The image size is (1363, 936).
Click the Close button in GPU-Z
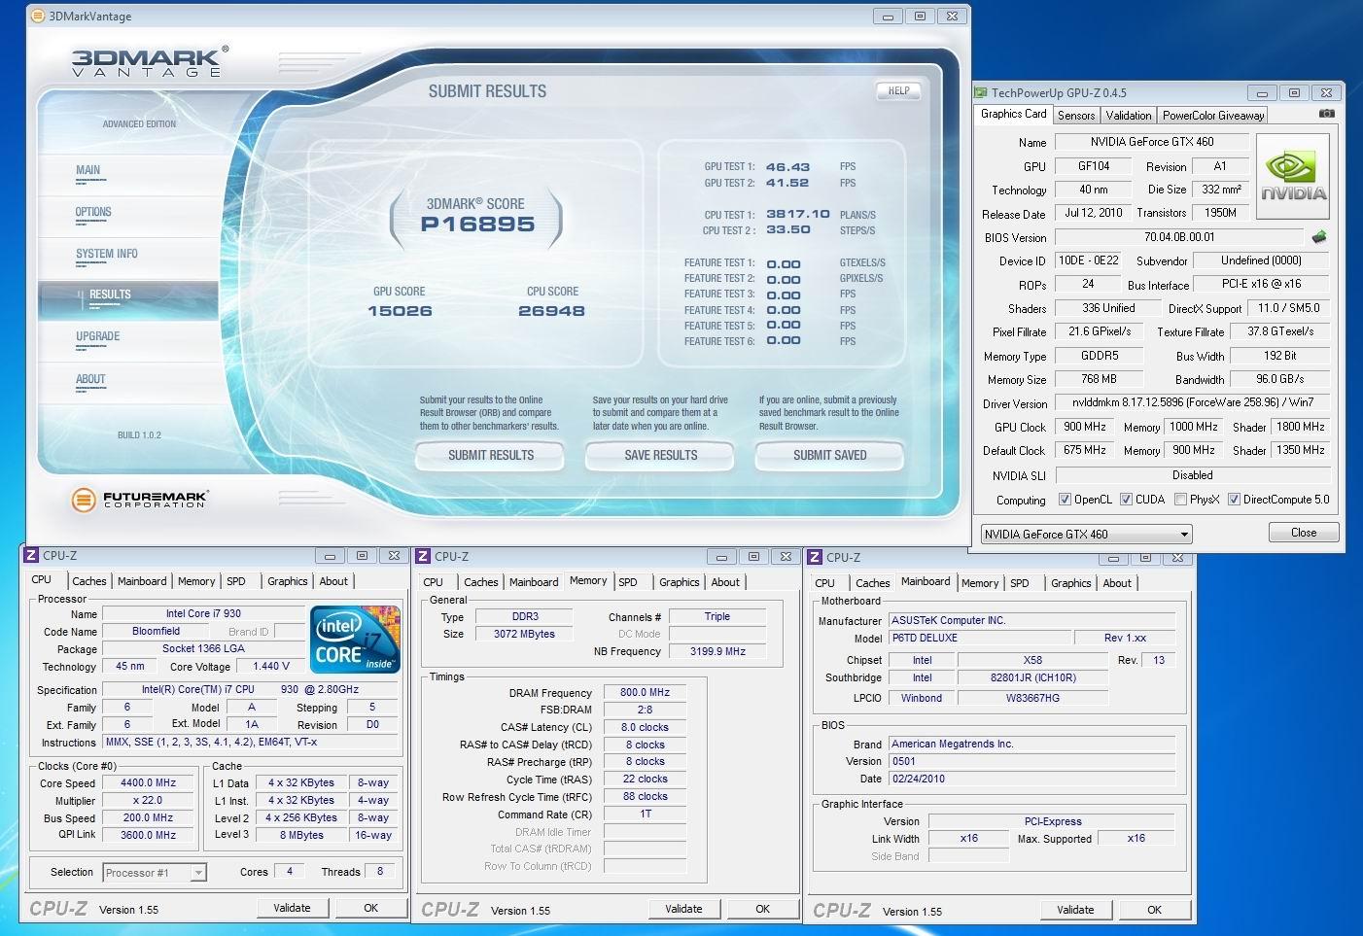pos(1304,533)
